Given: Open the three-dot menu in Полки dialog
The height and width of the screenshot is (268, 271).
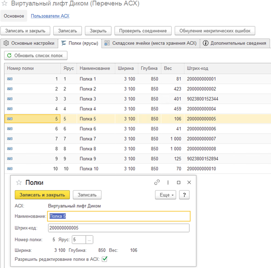Looking at the screenshot, I should [x=168, y=182].
